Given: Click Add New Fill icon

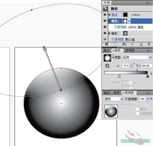Looking at the screenshot, I should click(x=115, y=44).
